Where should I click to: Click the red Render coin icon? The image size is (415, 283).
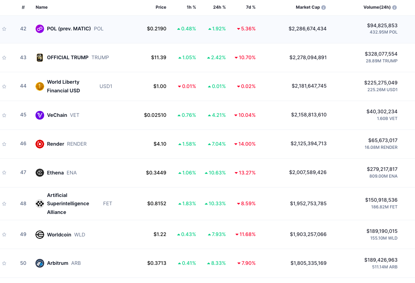(40, 144)
